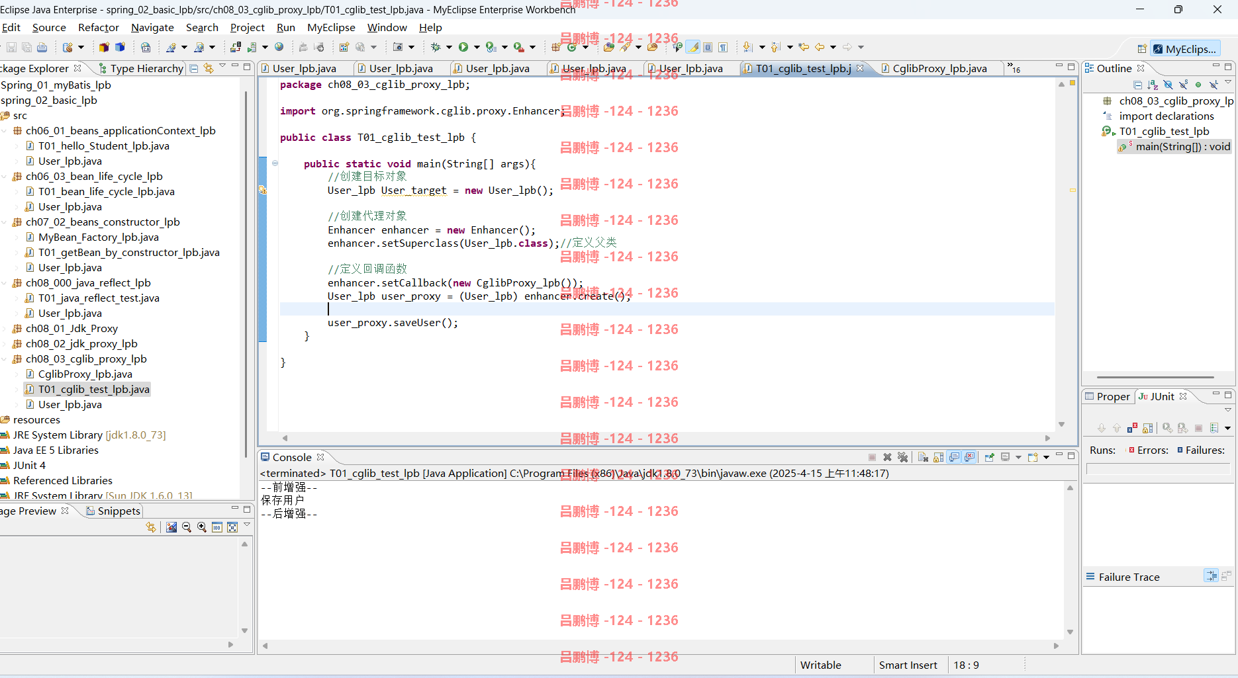The width and height of the screenshot is (1238, 678).
Task: Collapse All in Outline view toolbar
Action: click(1137, 85)
